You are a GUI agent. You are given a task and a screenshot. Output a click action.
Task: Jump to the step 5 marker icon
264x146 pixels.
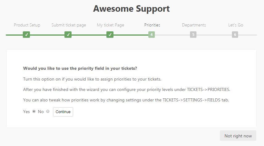click(x=193, y=35)
